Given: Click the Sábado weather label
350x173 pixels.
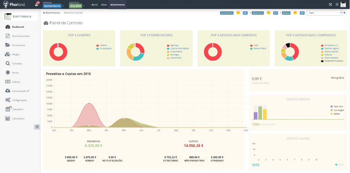Looking at the screenshot, I should point(286,13).
